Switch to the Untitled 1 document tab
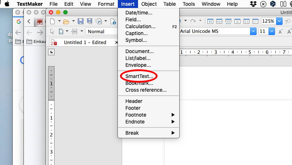This screenshot has width=292, height=165. tap(85, 42)
